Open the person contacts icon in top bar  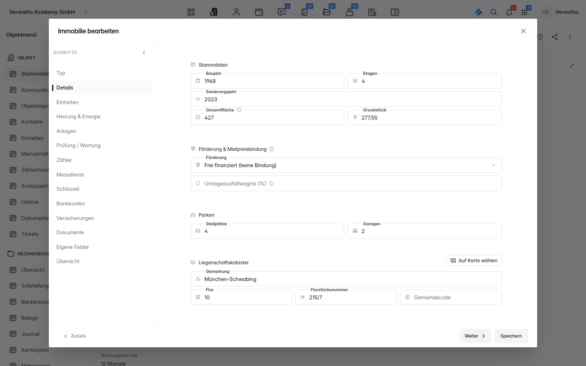coord(236,12)
